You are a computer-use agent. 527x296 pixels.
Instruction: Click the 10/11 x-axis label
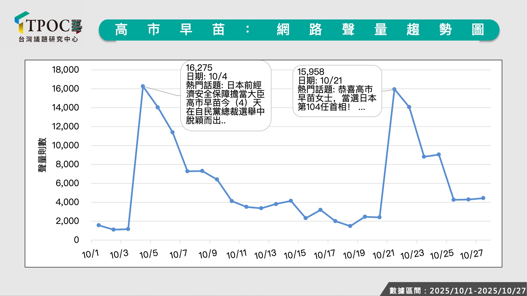tap(236, 255)
